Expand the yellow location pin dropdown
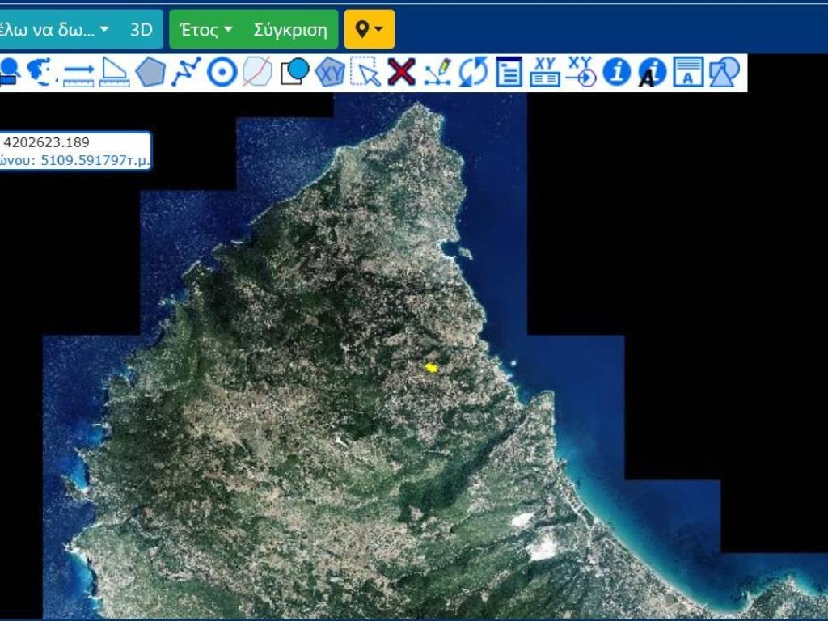Screen dimensions: 828x621 click(x=370, y=30)
